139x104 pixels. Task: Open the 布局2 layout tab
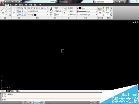(17, 91)
